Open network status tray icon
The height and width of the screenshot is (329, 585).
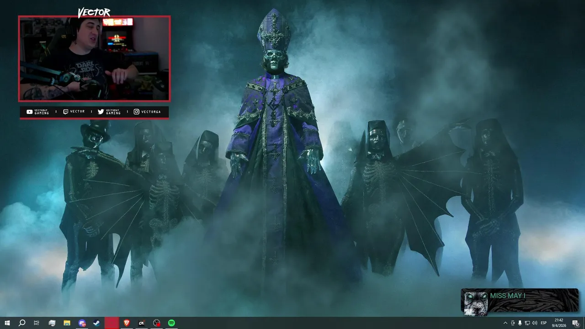[x=527, y=323]
